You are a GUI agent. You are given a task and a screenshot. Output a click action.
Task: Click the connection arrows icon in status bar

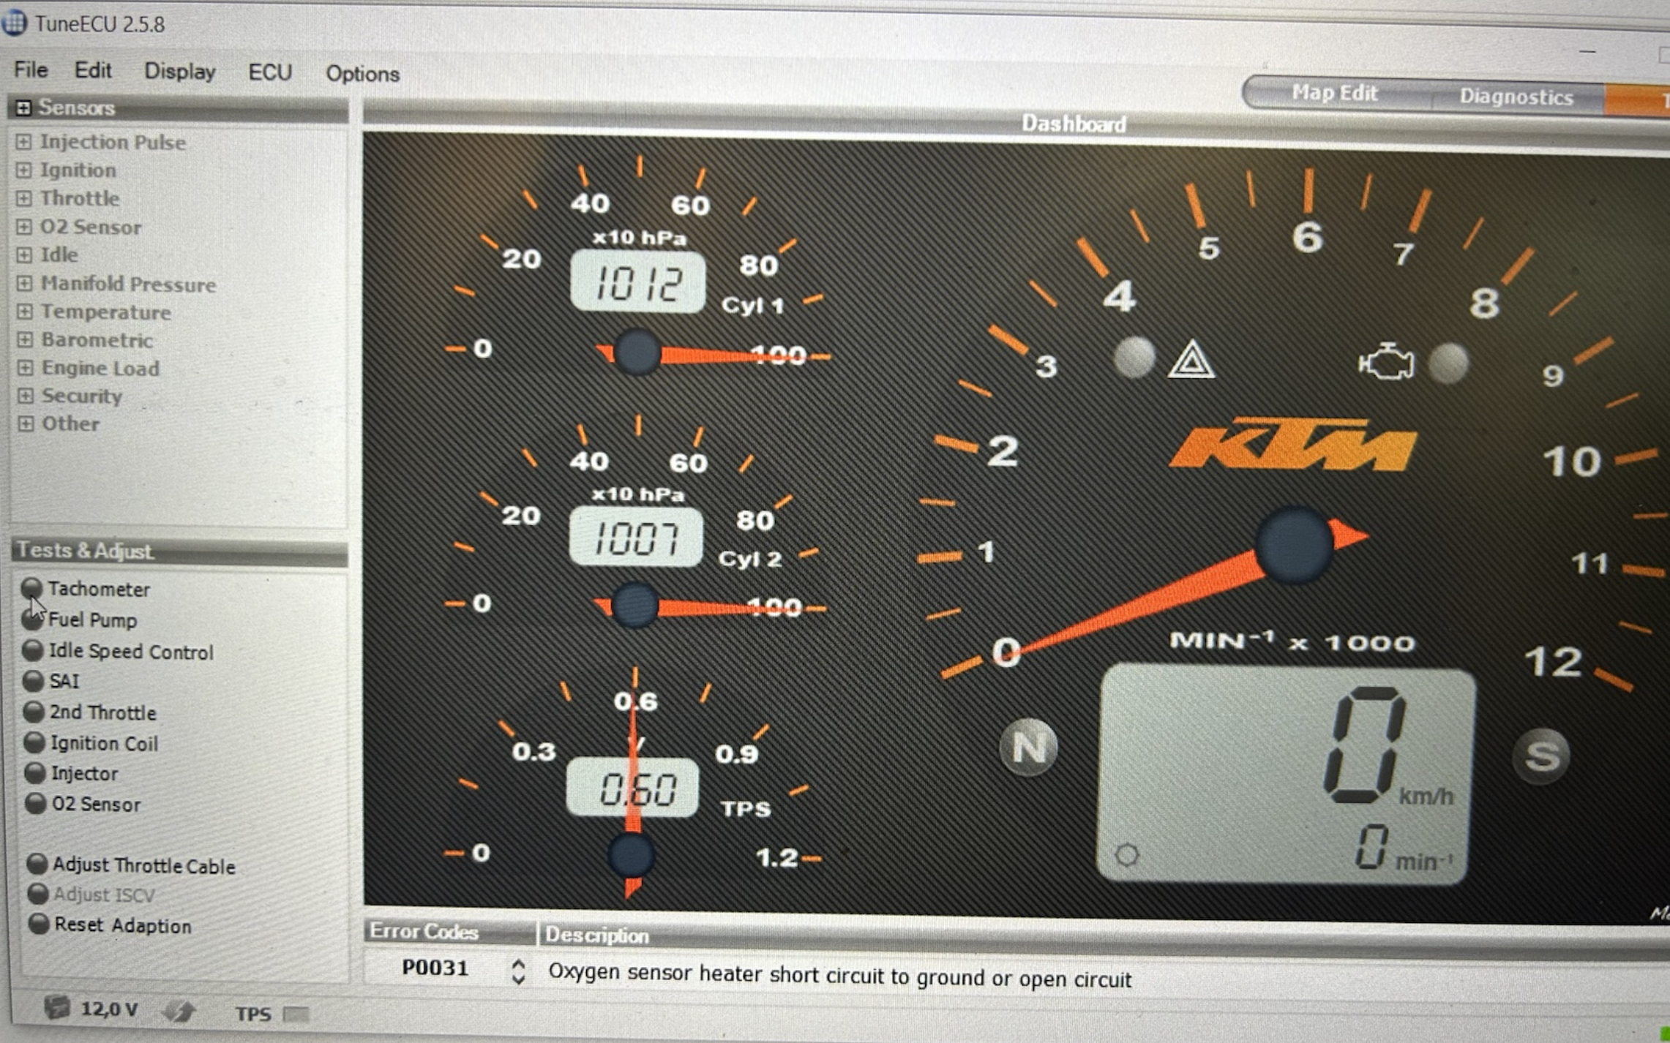click(180, 1011)
